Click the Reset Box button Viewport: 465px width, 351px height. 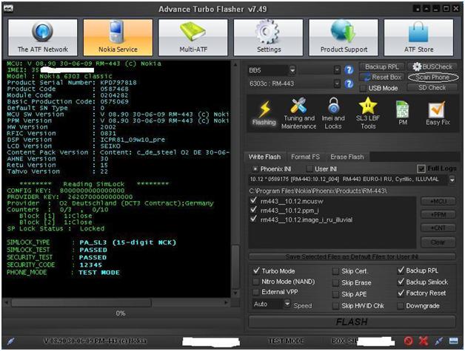(381, 78)
